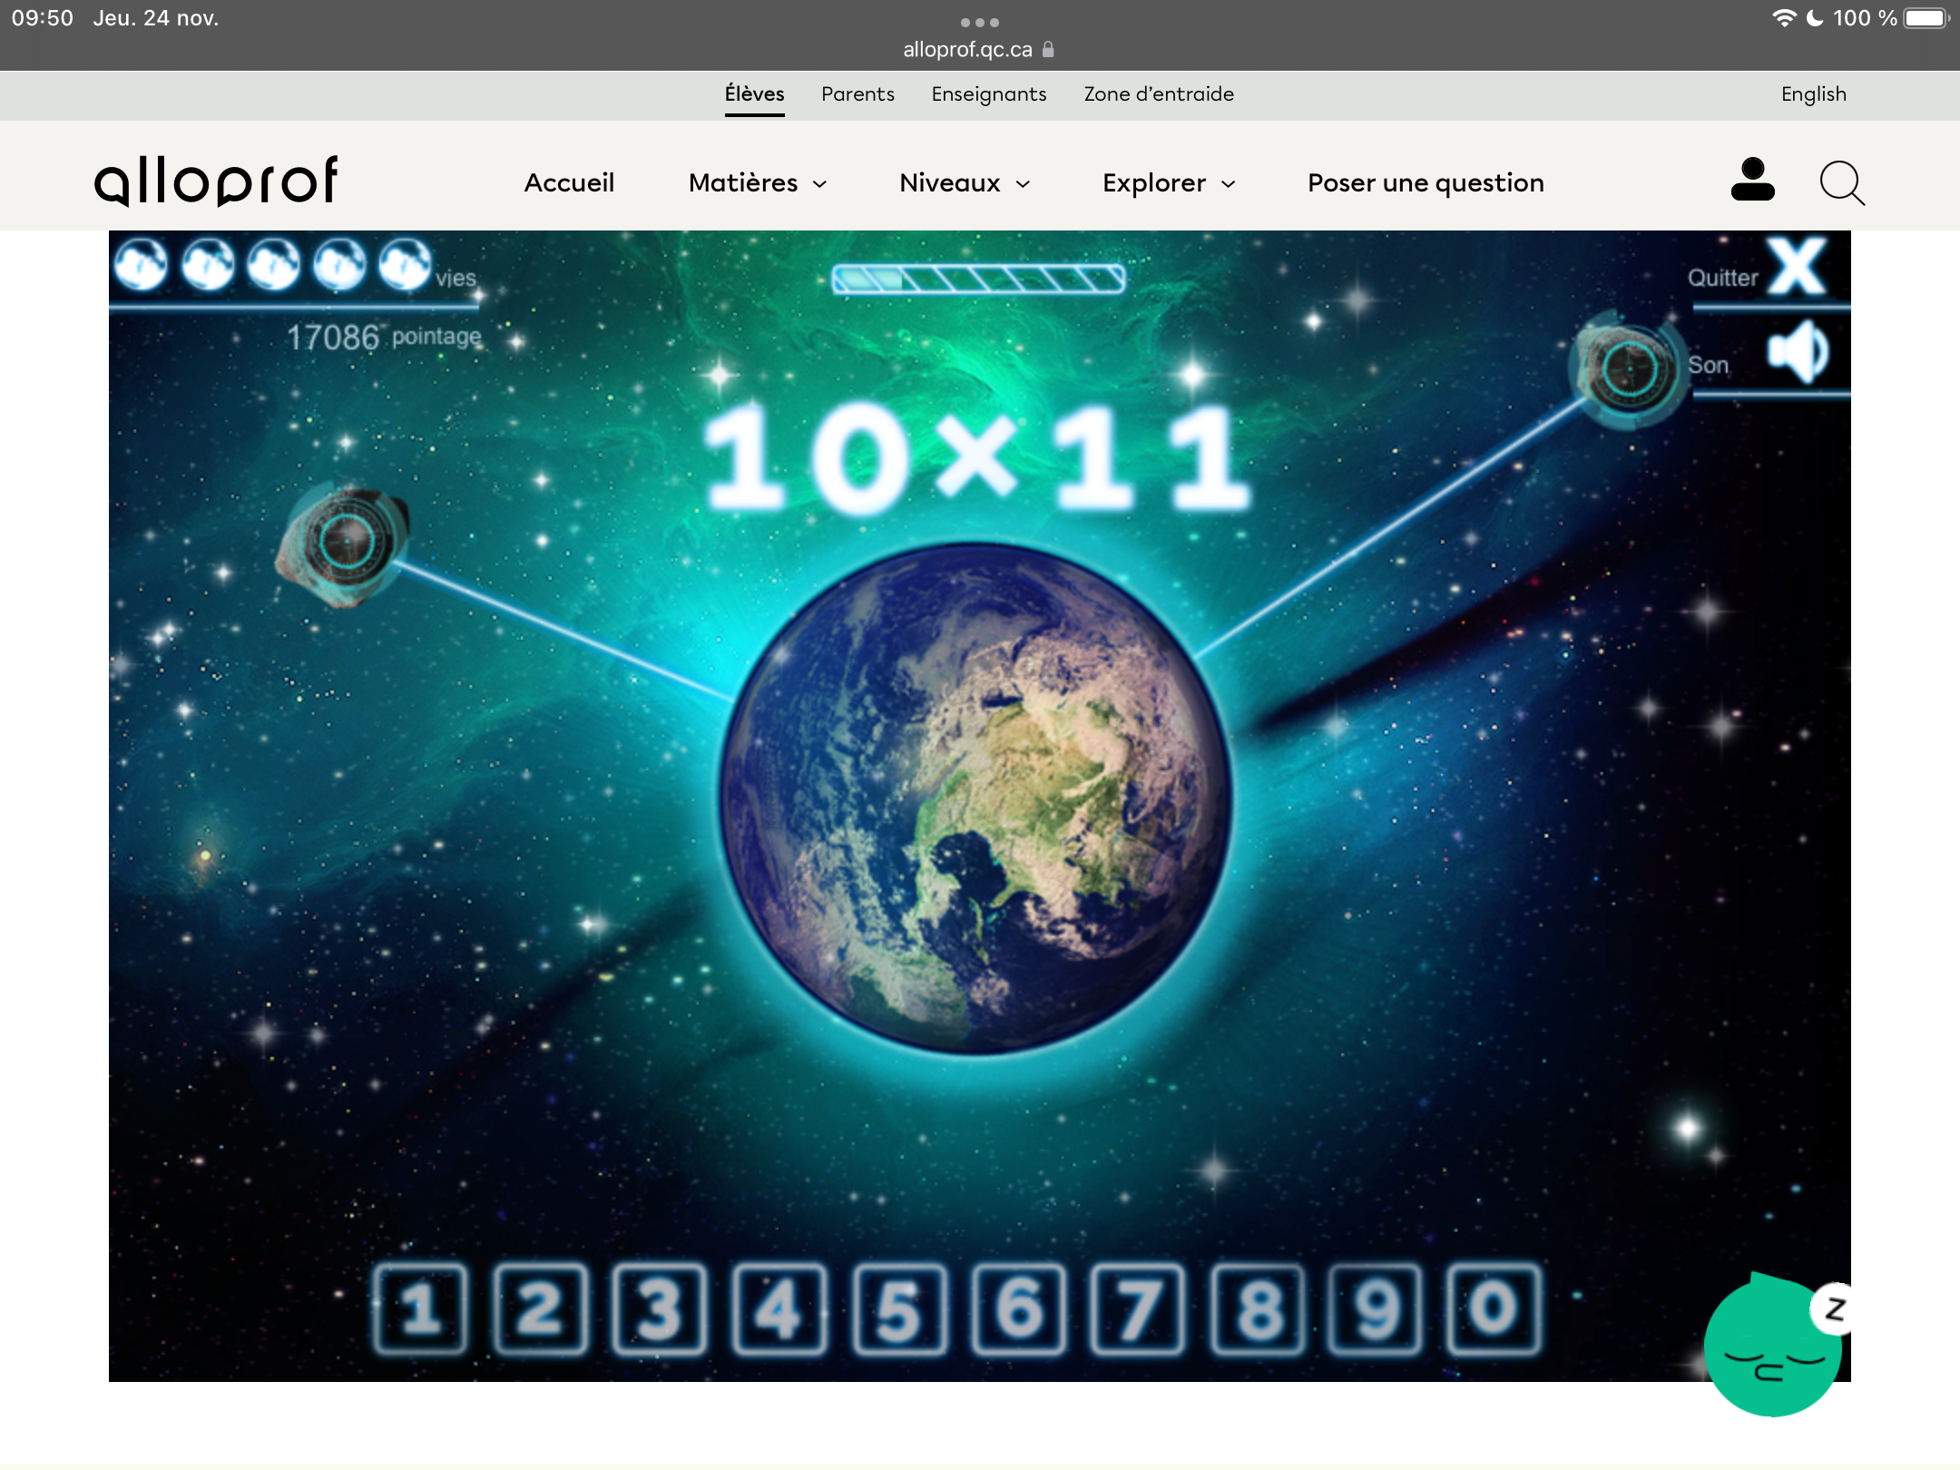Click Poser une question link
This screenshot has height=1470, width=1960.
pos(1425,183)
